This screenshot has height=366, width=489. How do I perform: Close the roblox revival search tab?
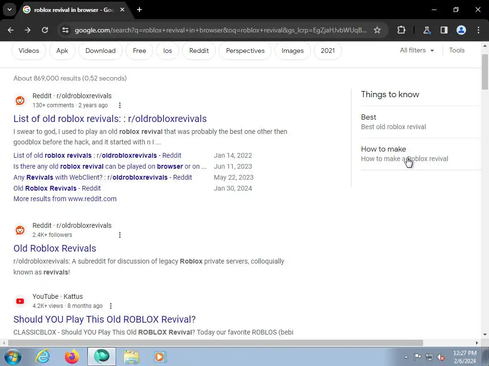[x=122, y=10]
